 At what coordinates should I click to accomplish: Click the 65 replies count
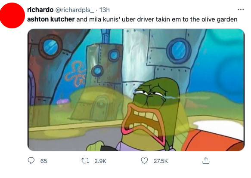click(x=44, y=161)
